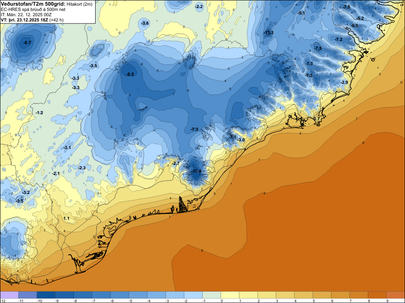Click the -2.2 temperature label
The width and height of the screenshot is (405, 303).
click(199, 7)
